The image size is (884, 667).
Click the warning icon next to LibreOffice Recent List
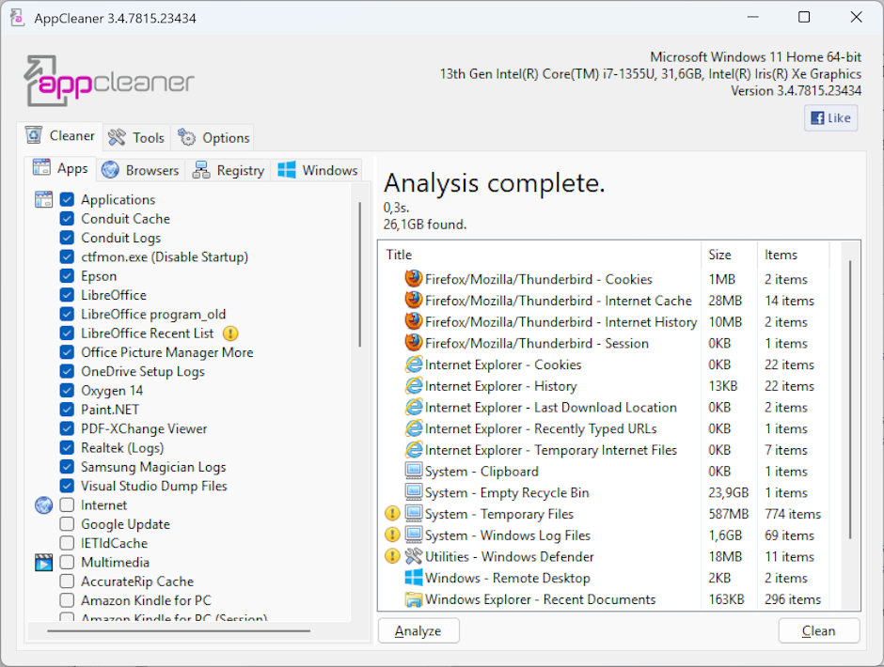click(x=231, y=333)
